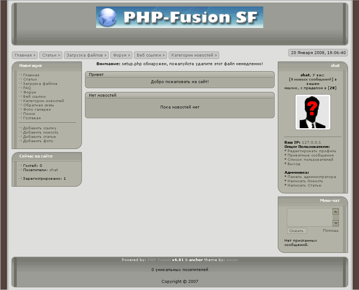This screenshot has width=359, height=290.
Task: Select Веб ссылки in the top menu
Action: point(151,55)
